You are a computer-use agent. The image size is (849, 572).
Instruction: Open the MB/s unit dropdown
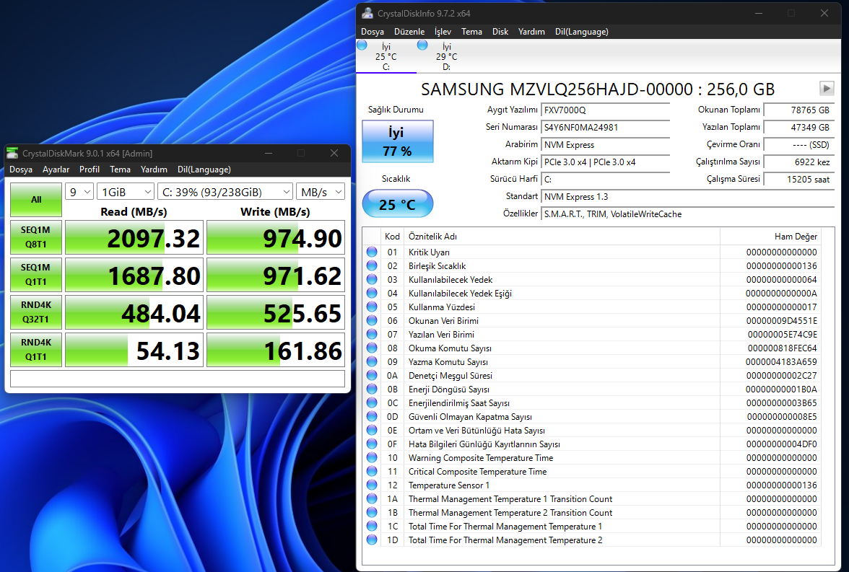(320, 192)
